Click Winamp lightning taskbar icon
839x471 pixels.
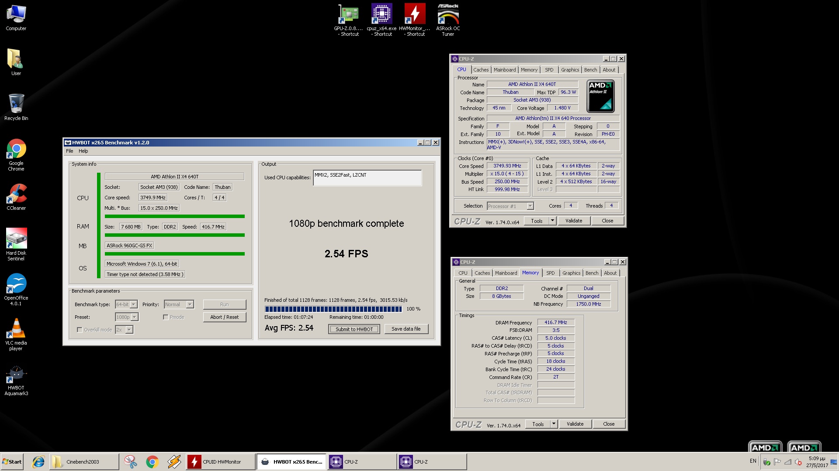[174, 462]
